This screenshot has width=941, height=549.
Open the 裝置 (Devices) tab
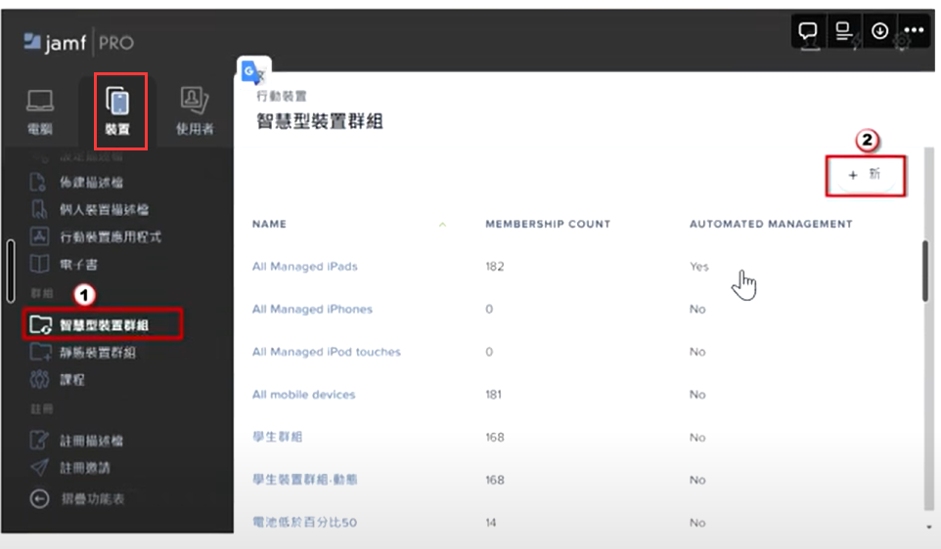[x=118, y=111]
